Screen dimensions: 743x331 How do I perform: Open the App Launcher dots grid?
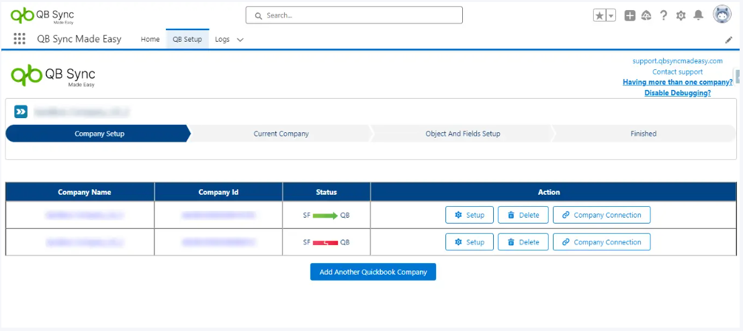[x=19, y=39]
